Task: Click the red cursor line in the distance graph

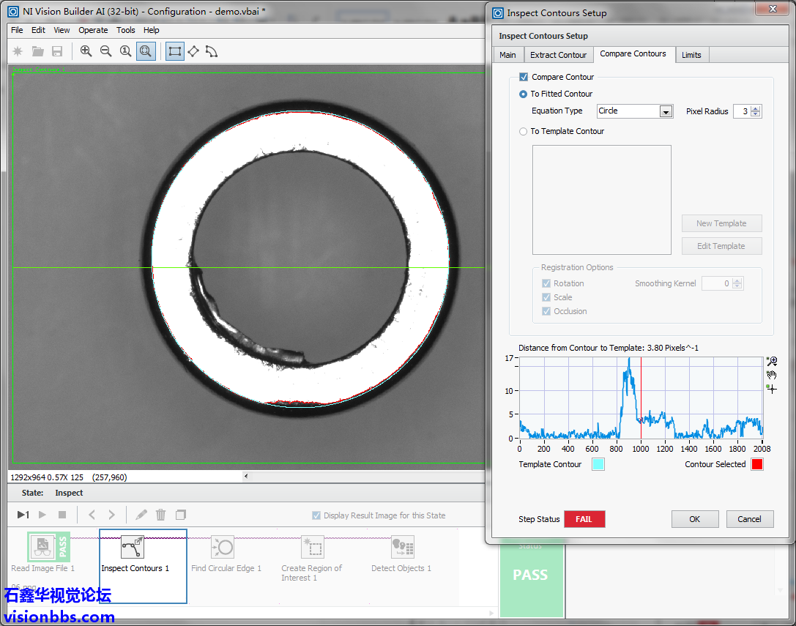Action: tap(641, 398)
